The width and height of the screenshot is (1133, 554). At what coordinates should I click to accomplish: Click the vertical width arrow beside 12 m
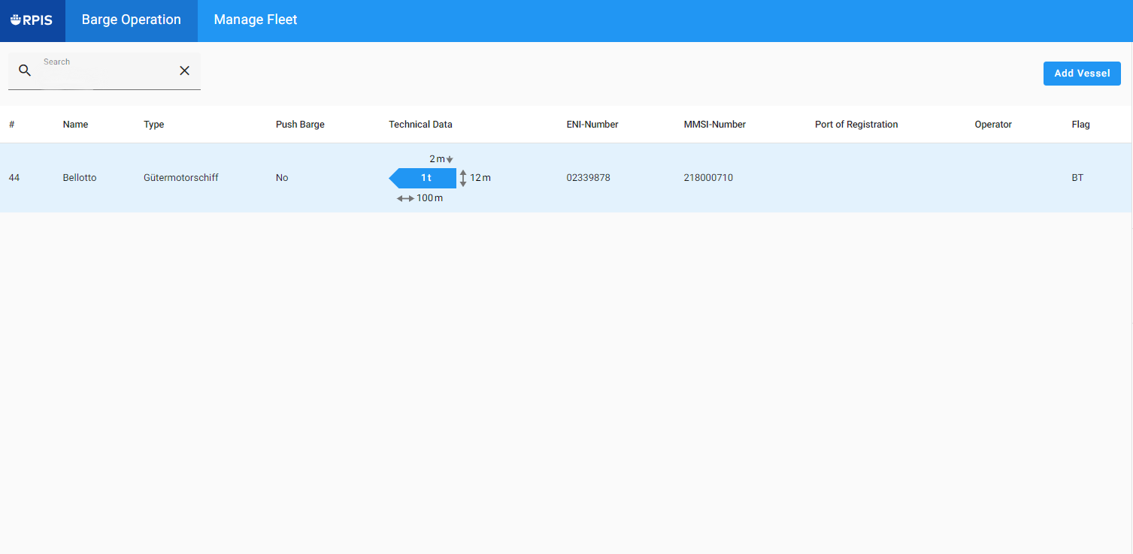(x=463, y=178)
